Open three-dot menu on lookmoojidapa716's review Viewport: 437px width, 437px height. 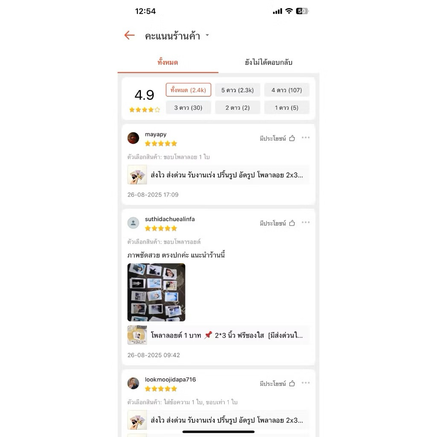pyautogui.click(x=306, y=383)
